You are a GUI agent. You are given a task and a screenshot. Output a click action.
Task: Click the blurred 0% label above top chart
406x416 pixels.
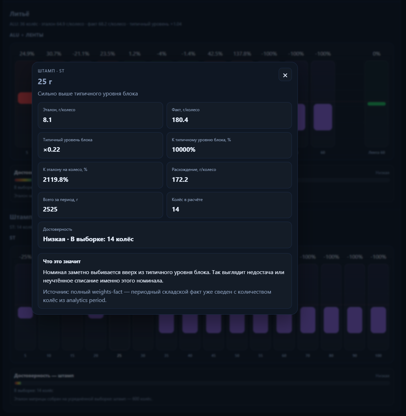tap(376, 54)
